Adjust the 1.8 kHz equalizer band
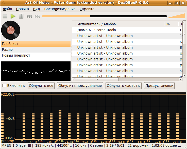This screenshot has height=149, width=187. 114,126
